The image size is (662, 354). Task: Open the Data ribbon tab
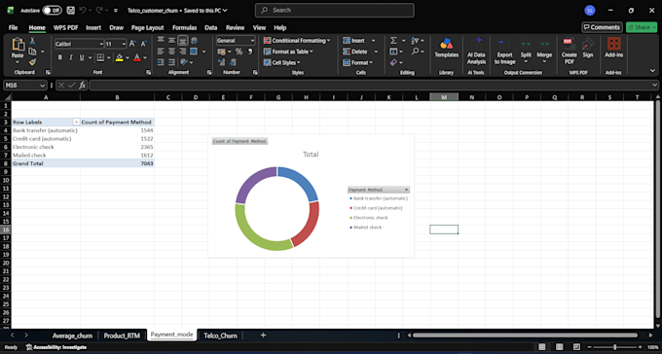coord(210,28)
